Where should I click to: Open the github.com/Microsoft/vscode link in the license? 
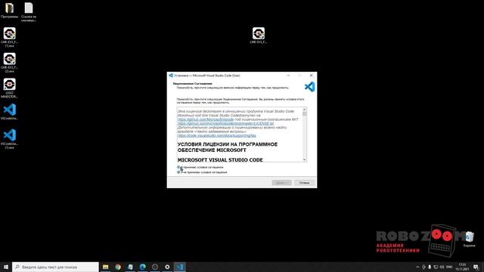[x=206, y=119]
